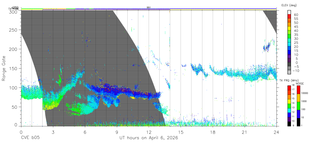Click x-axis hour label '24'
The width and height of the screenshot is (311, 143).
pos(277,132)
